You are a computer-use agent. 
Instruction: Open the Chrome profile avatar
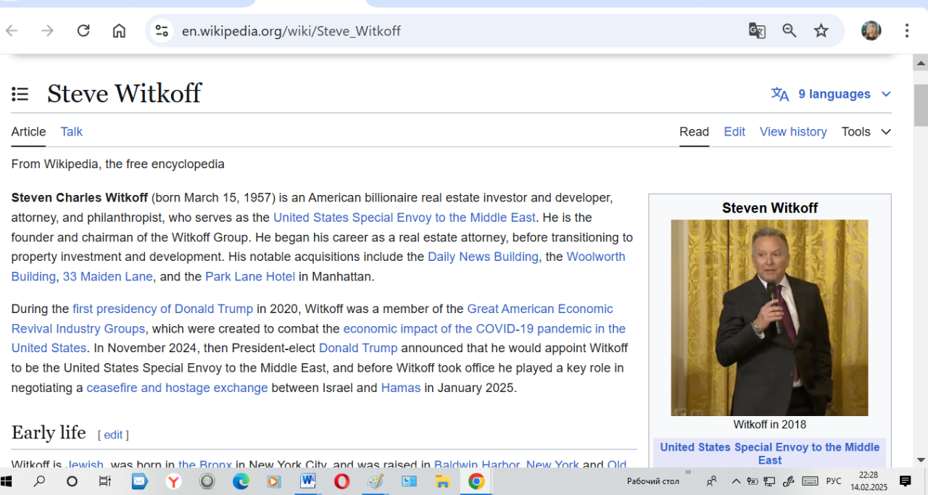871,30
